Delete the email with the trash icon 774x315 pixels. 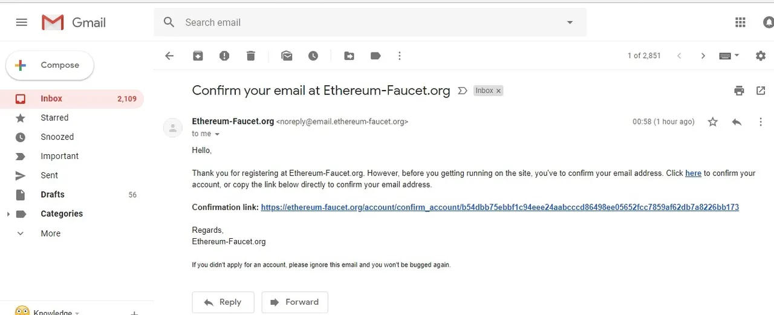tap(251, 56)
